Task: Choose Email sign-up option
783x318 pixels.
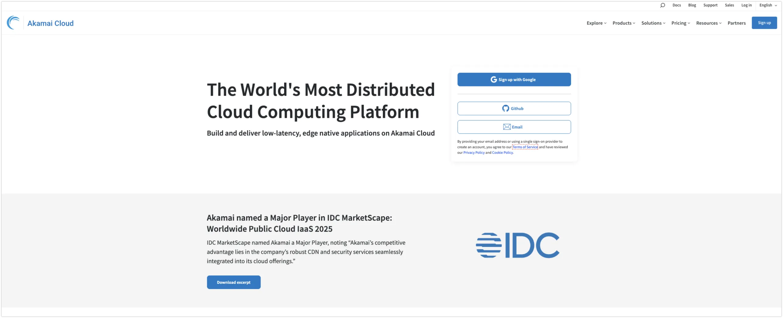Action: [514, 127]
